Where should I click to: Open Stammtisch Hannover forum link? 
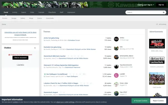coord(73,67)
